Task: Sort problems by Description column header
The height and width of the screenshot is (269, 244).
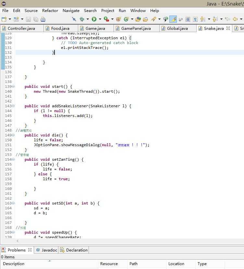Action: tap(49, 264)
